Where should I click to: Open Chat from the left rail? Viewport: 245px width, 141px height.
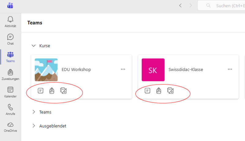(10, 39)
